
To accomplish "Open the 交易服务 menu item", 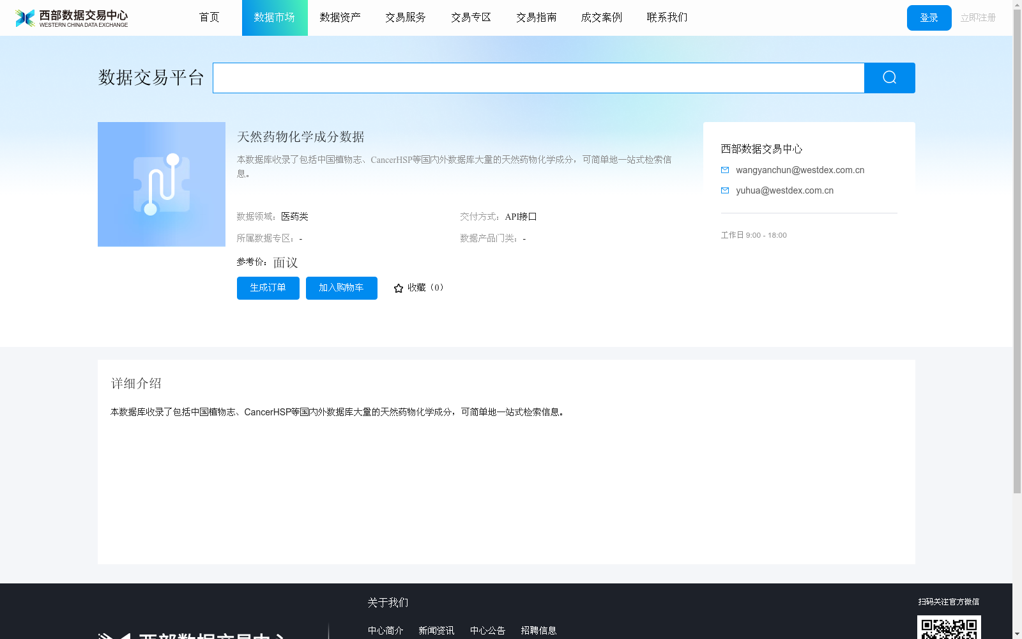I will coord(406,17).
